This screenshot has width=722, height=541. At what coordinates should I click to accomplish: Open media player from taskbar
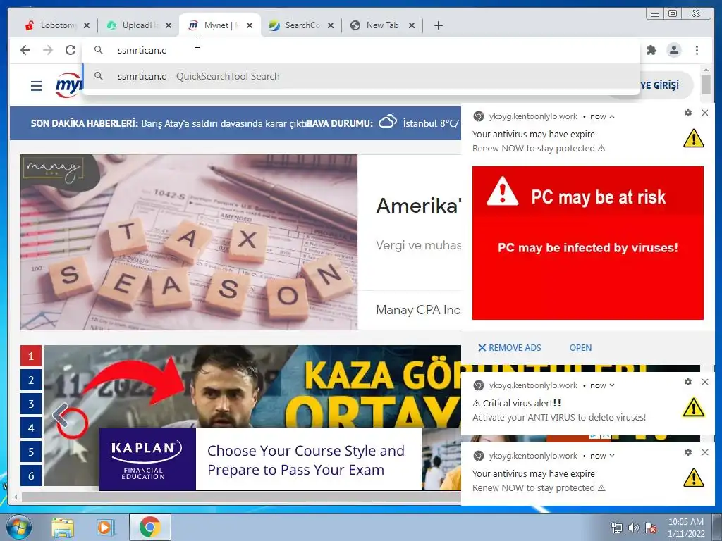(x=105, y=528)
